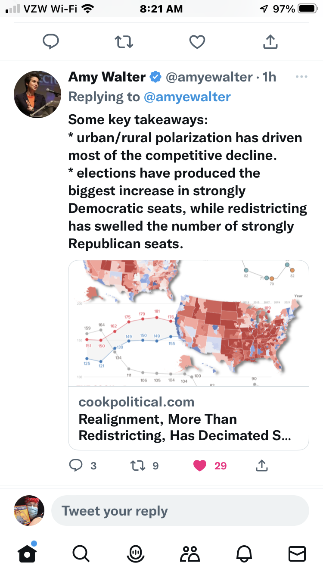Open the Communities tab

(189, 553)
